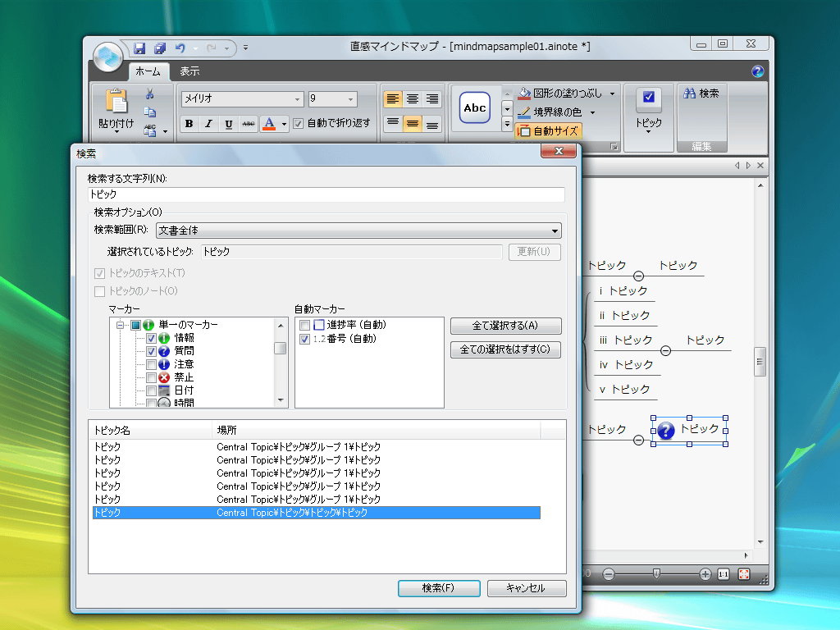The height and width of the screenshot is (630, 840).
Task: Click the Save icon in quick access toolbar
Action: tap(139, 48)
